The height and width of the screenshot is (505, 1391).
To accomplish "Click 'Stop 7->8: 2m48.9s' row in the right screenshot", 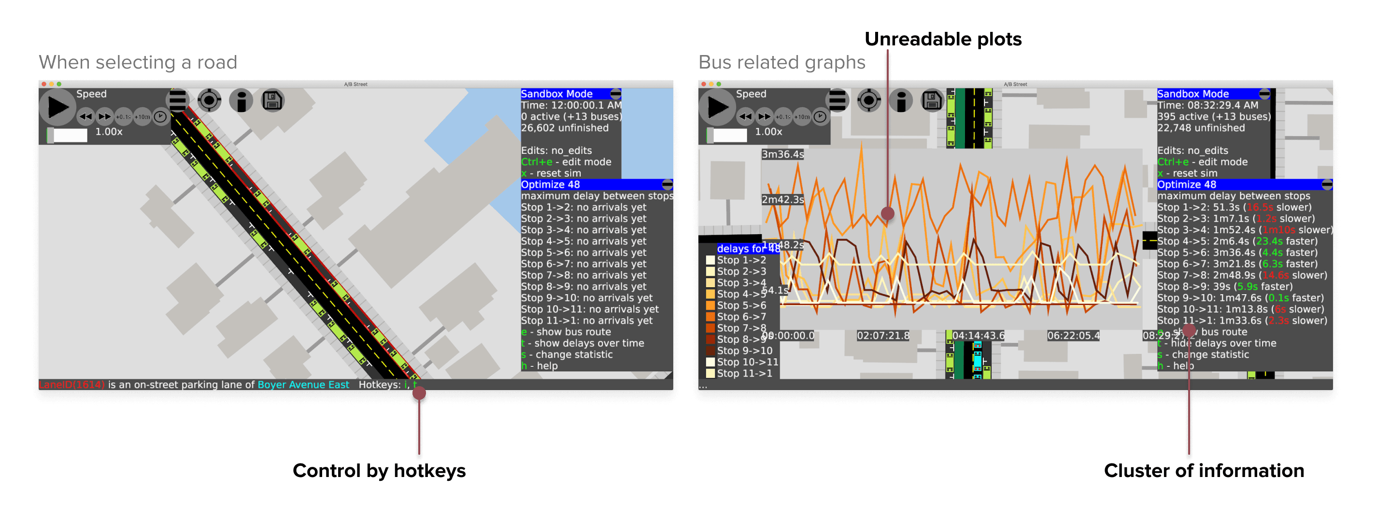I will 1243,275.
